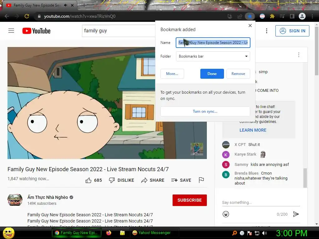Image resolution: width=319 pixels, height=239 pixels.
Task: Reload the YouTube page
Action: (x=27, y=16)
